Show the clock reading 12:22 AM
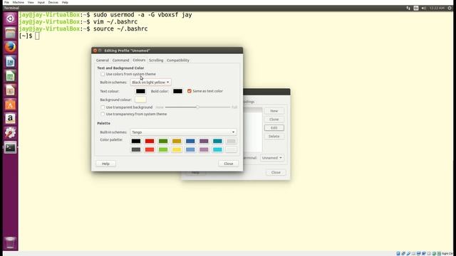 (437, 8)
